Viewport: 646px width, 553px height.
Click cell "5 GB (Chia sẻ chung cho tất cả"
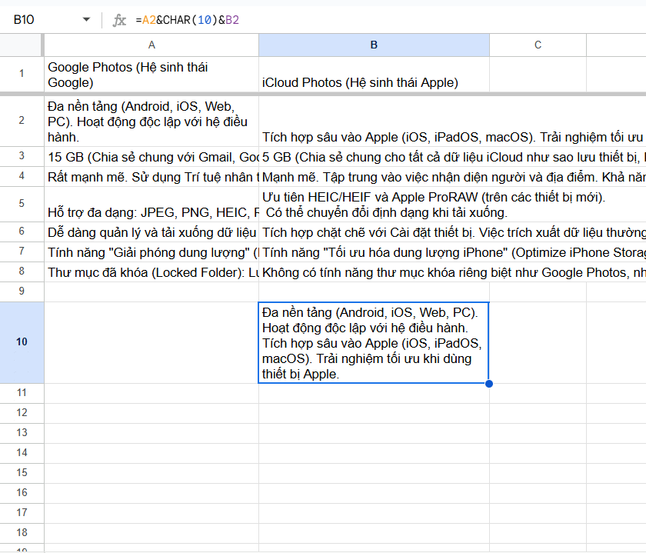374,157
